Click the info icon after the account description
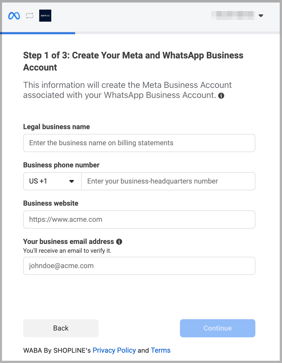 point(221,96)
